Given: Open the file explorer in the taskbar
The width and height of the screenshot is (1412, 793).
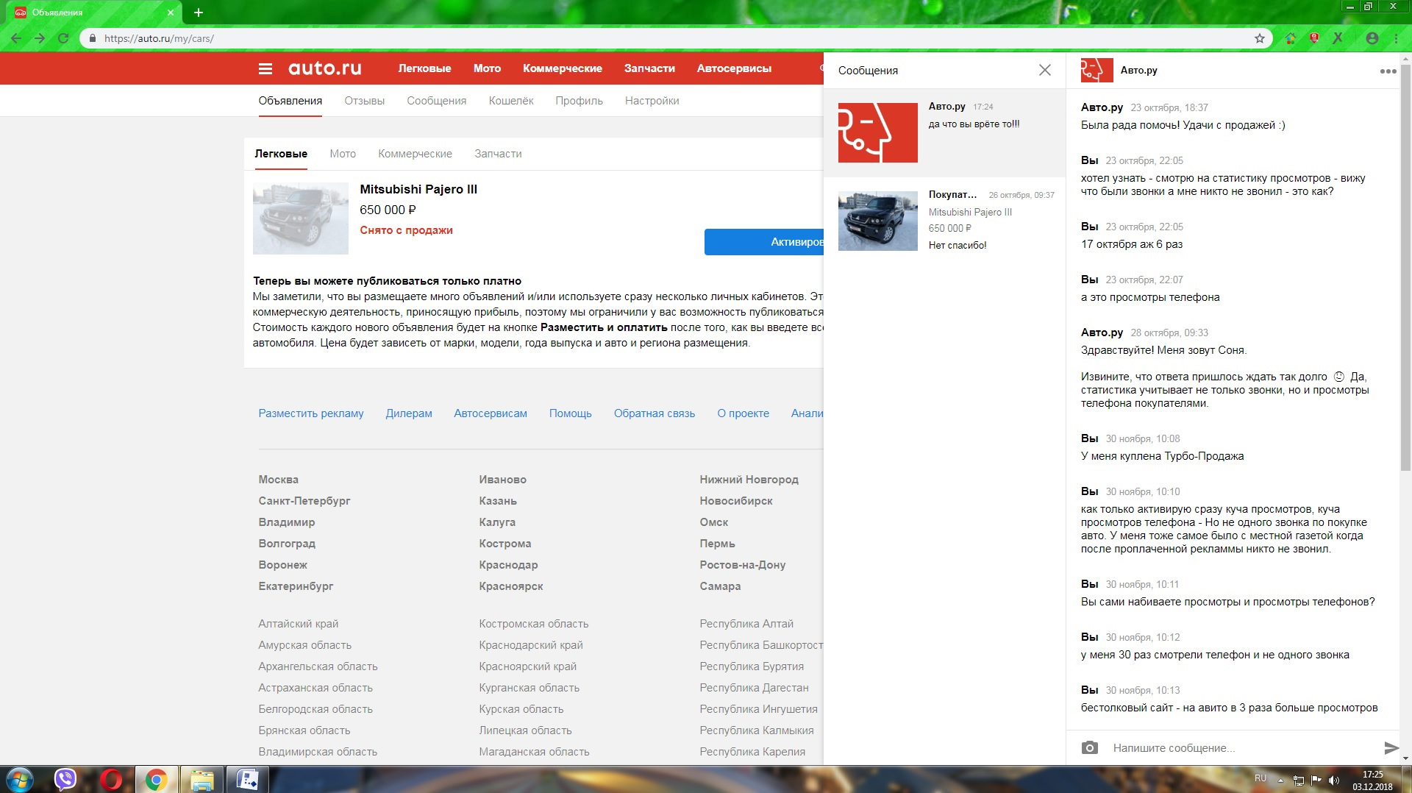Looking at the screenshot, I should coord(202,779).
